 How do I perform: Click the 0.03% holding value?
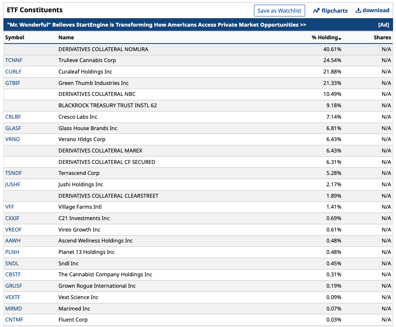[333, 320]
